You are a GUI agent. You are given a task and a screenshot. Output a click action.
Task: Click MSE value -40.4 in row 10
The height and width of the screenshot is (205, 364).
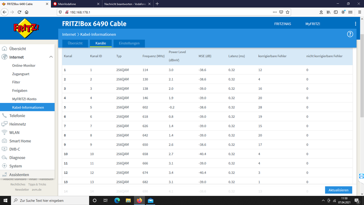(x=202, y=154)
